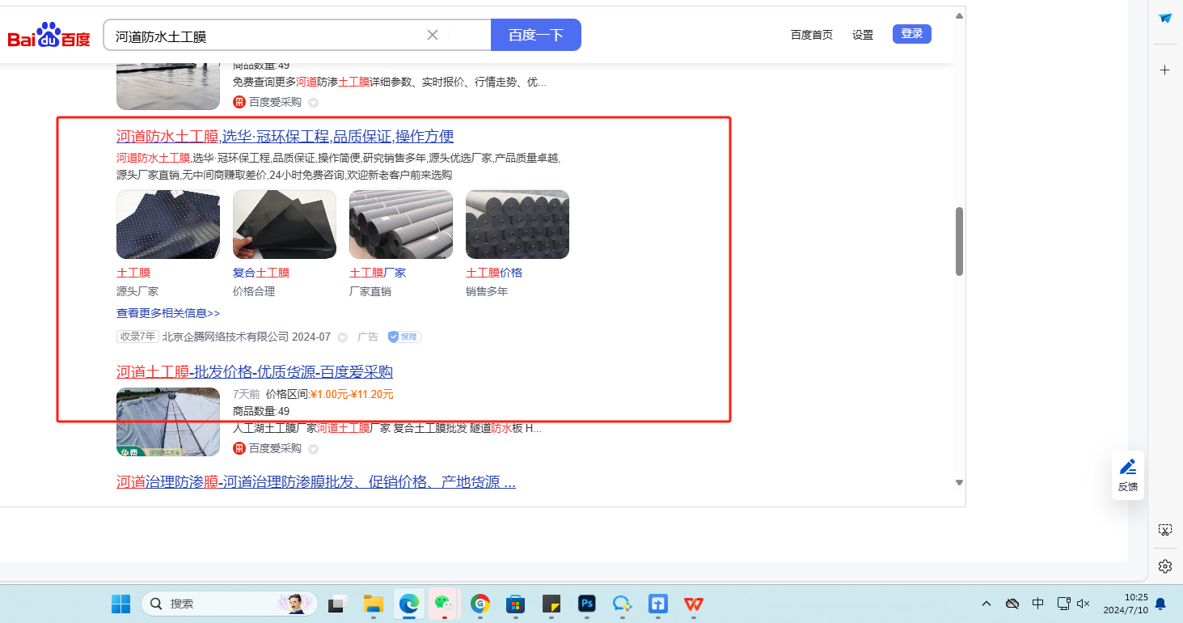Open Google Chrome from the taskbar

coord(480,604)
